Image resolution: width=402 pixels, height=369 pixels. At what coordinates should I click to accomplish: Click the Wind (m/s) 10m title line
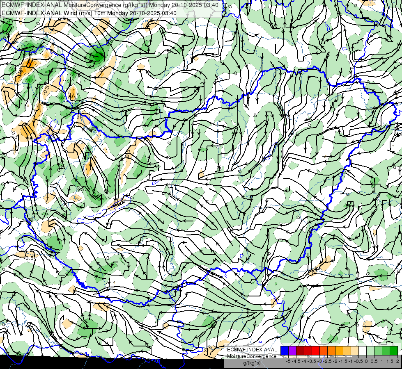tap(89, 13)
